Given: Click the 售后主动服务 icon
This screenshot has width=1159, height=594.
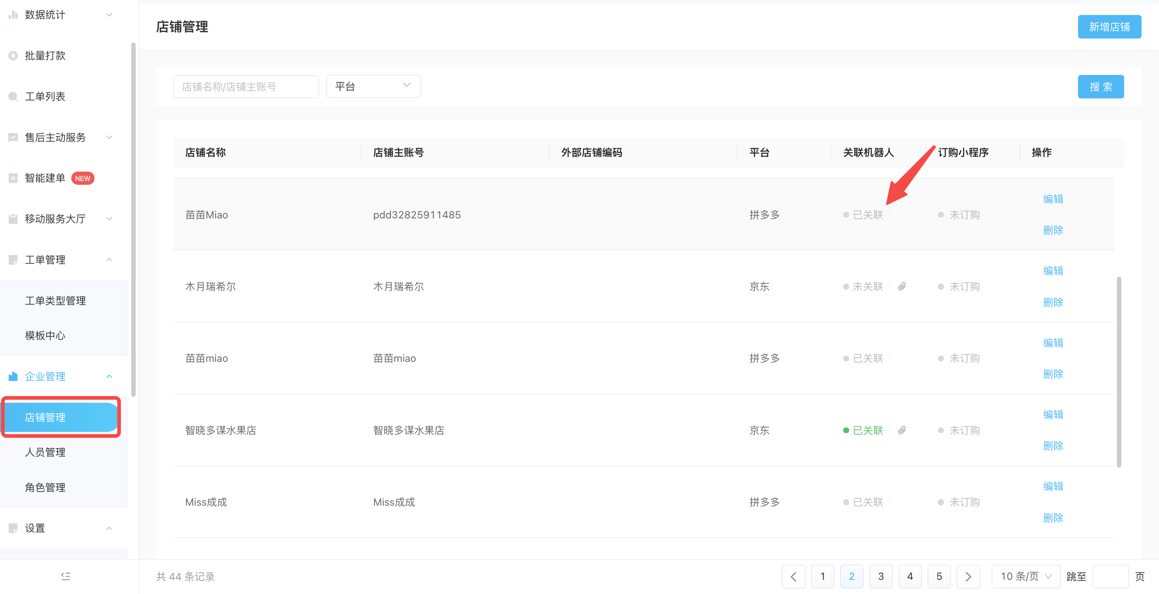Looking at the screenshot, I should point(13,137).
